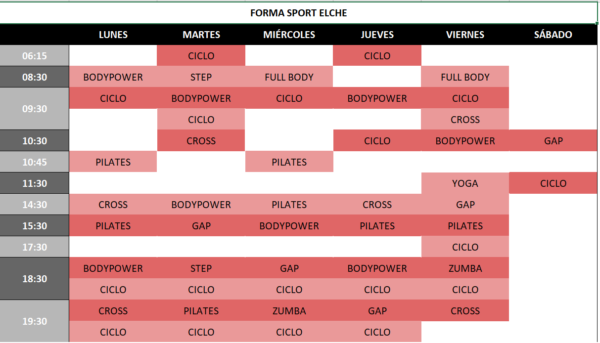Select the MIÉRCOLES header cell
Image resolution: width=600 pixels, height=343 pixels.
(x=289, y=35)
